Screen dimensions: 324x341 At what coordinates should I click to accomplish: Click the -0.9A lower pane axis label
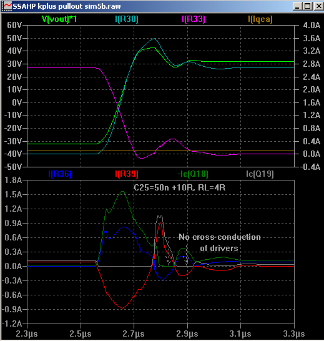[x=12, y=309]
